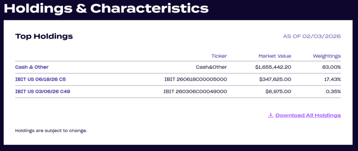Select the 83.00% weighting cell
The width and height of the screenshot is (358, 151).
tap(331, 67)
